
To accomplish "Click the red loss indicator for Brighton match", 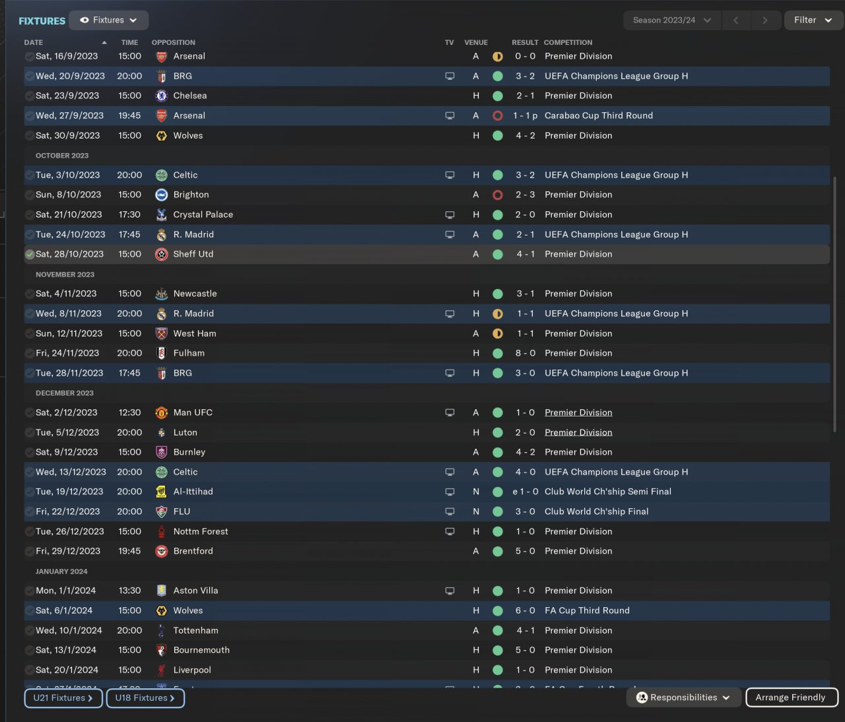I will point(498,195).
